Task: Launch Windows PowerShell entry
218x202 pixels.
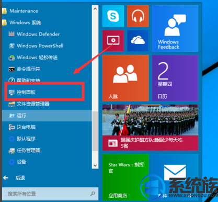Action: [47, 46]
